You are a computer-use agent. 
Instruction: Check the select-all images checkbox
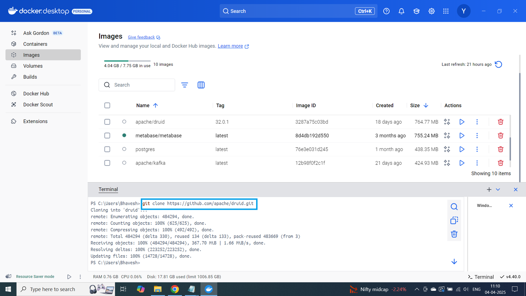point(107,105)
